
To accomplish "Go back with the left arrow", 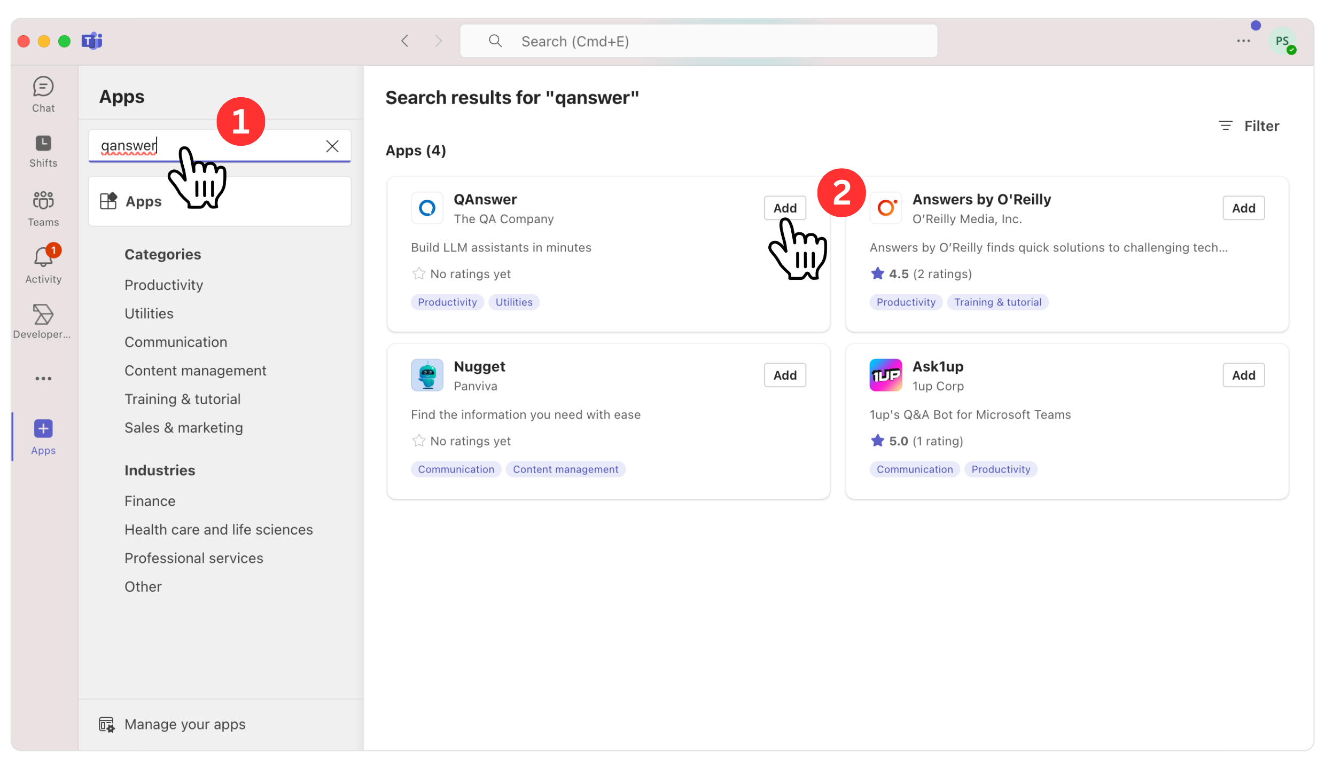I will [405, 41].
